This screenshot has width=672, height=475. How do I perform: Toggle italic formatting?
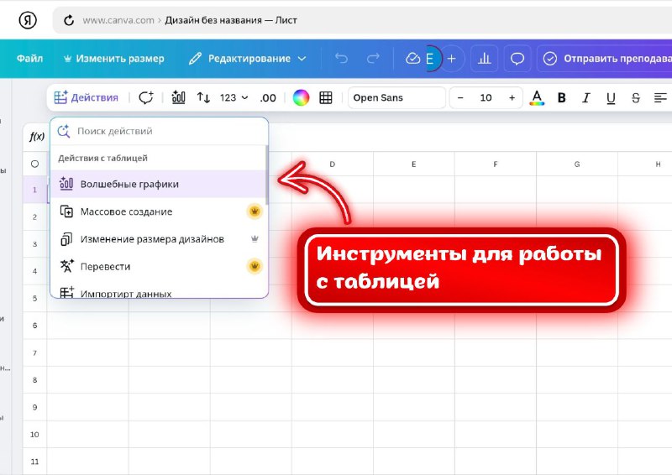click(585, 98)
